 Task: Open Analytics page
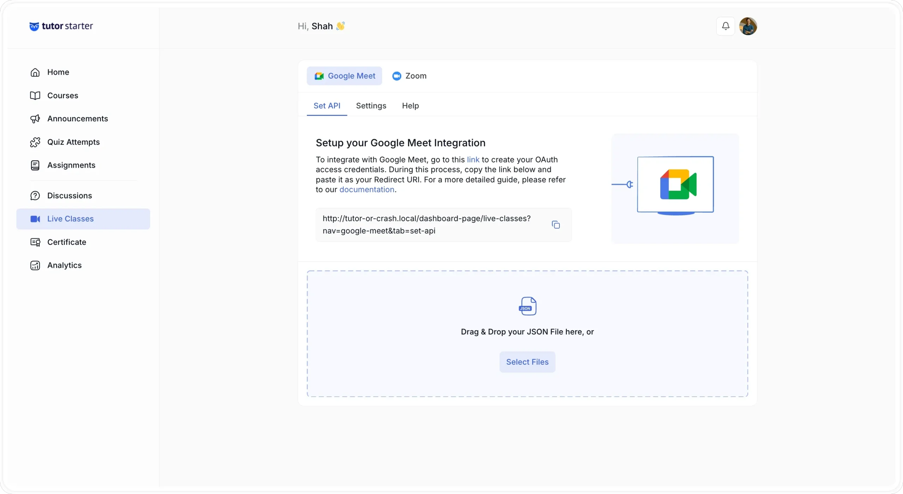83,265
